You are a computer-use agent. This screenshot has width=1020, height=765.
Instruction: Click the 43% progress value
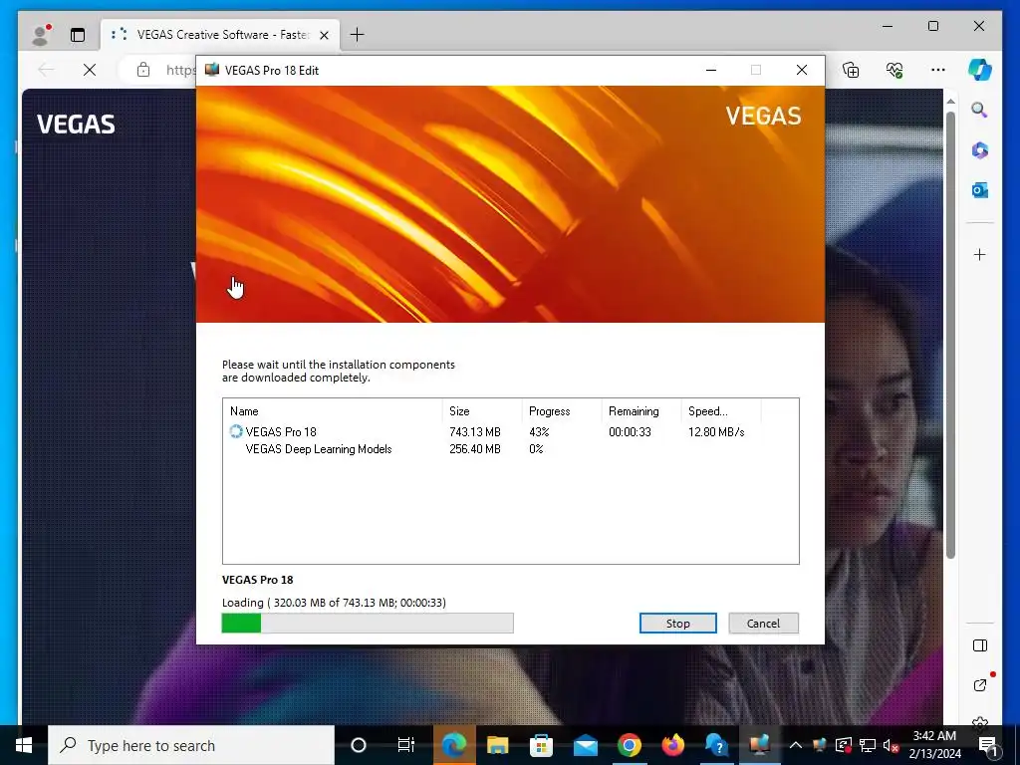(x=539, y=432)
